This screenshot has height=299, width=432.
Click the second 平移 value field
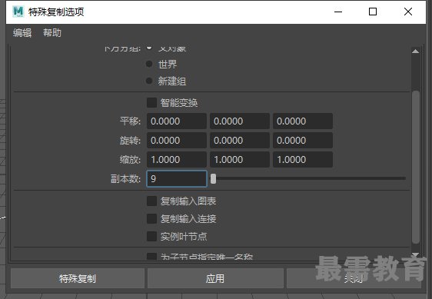tap(240, 121)
